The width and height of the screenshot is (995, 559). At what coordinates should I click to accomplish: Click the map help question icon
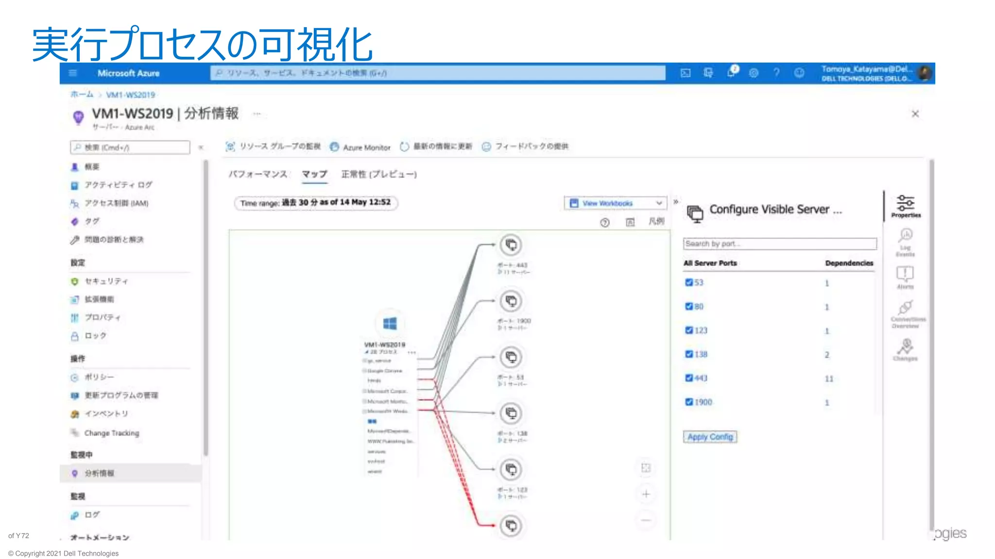(604, 223)
